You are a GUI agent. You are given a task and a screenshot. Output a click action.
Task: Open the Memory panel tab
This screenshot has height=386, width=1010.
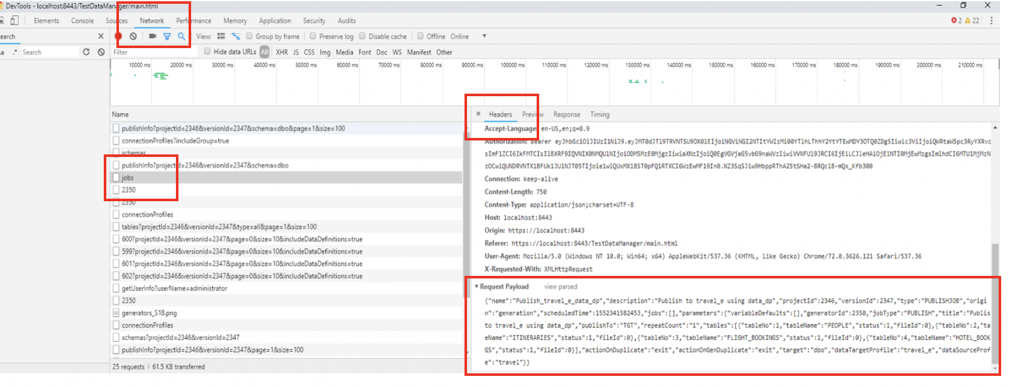pos(235,21)
